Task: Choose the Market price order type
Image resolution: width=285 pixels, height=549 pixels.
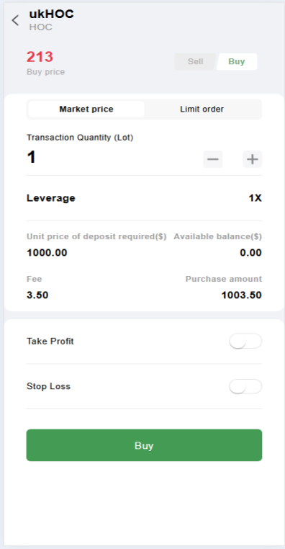Action: [x=86, y=109]
